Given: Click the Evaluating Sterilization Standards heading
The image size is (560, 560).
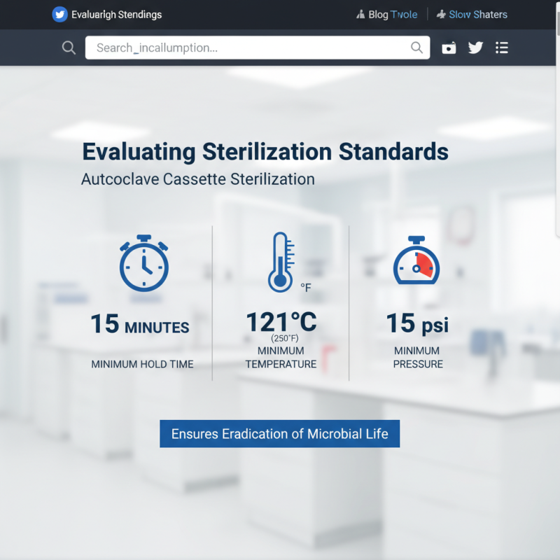Looking at the screenshot, I should click(x=265, y=152).
